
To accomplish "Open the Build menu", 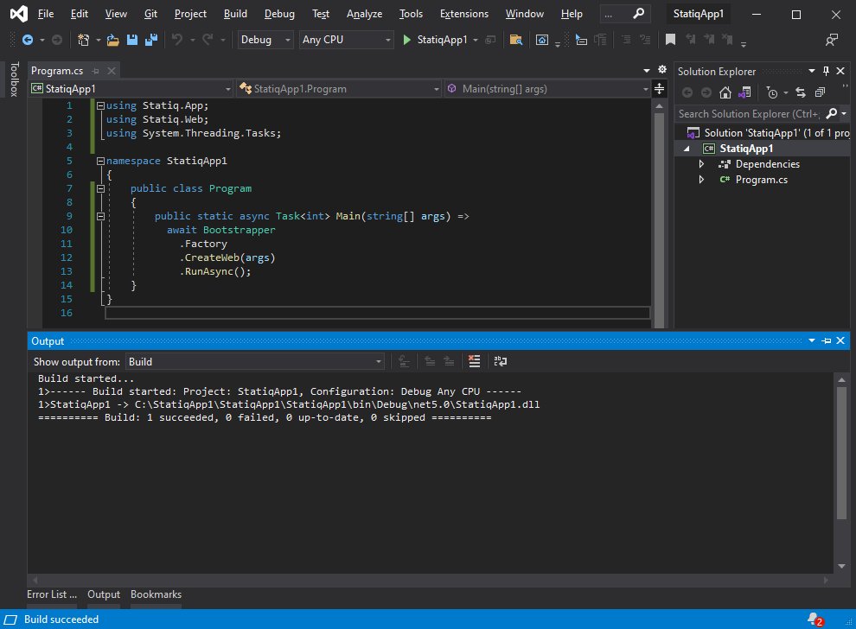I will [x=235, y=14].
